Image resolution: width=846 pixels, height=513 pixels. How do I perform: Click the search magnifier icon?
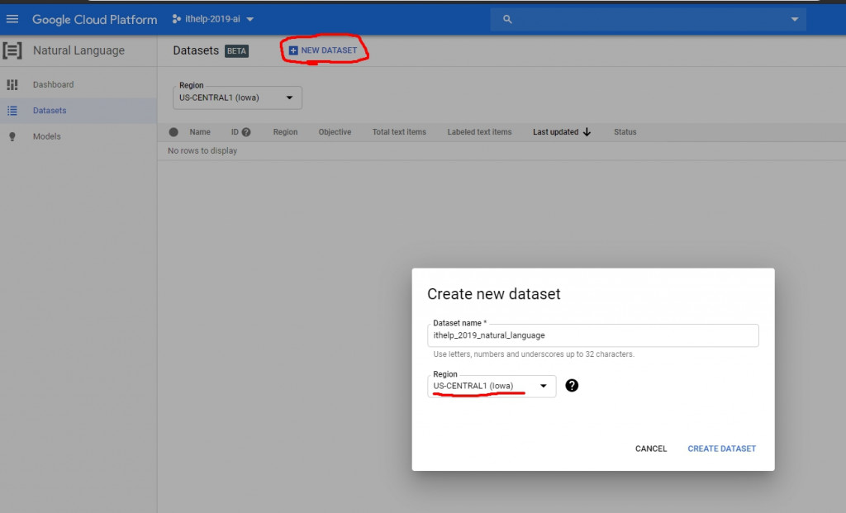pos(507,19)
